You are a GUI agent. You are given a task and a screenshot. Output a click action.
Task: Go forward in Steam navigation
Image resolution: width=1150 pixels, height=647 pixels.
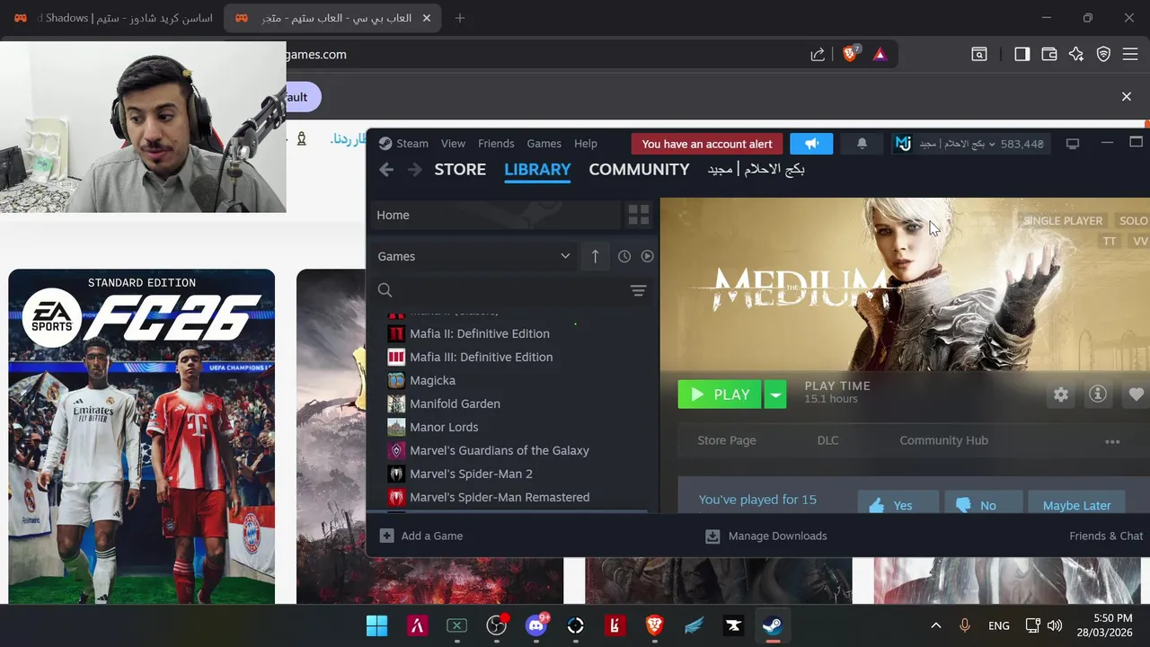point(414,170)
